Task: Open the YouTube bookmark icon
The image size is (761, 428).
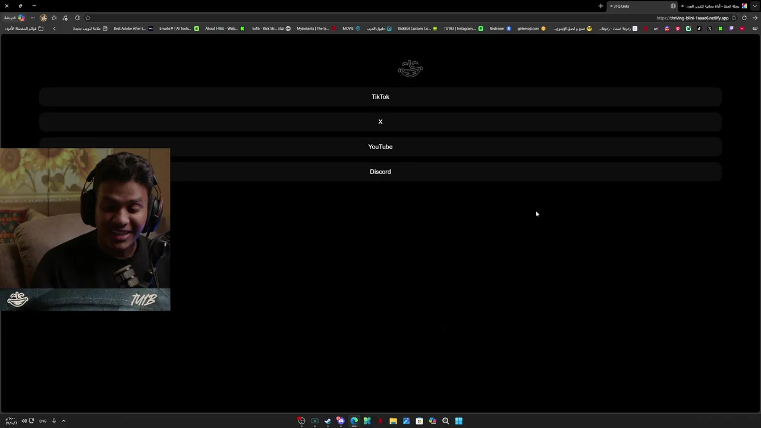Action: pos(741,29)
